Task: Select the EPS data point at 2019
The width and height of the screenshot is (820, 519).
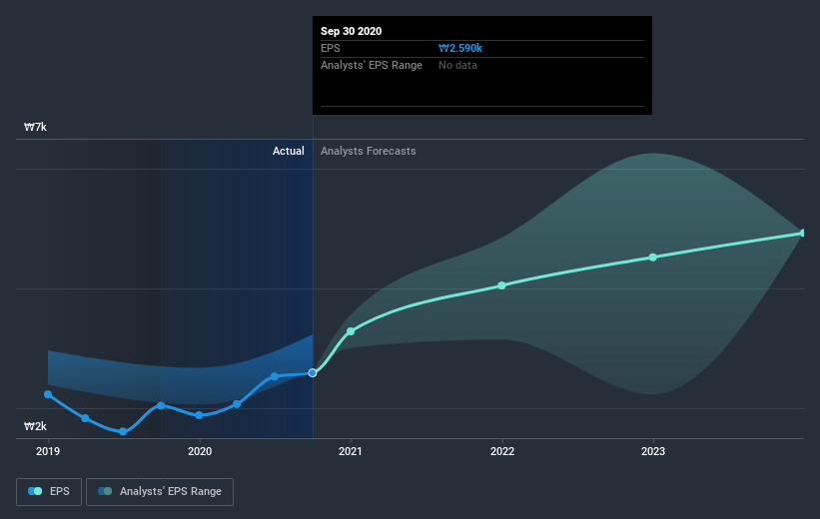Action: (x=48, y=394)
